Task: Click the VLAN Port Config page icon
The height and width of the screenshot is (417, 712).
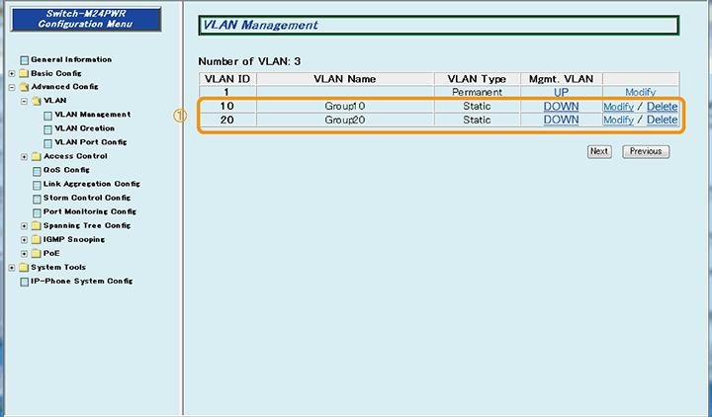Action: point(48,142)
